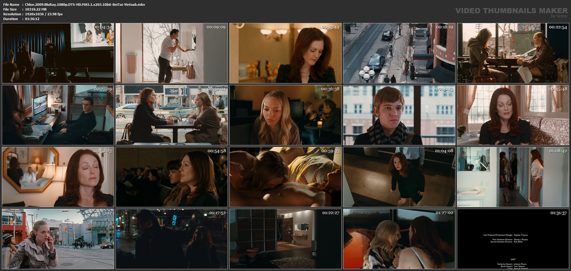
Task: Select the frame with timestamp 00:09:09
Action: [172, 53]
